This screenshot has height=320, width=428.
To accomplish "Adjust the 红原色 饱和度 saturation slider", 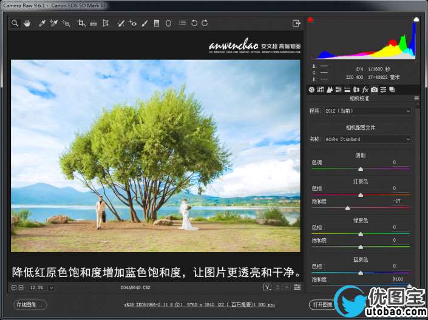I will tap(347, 208).
